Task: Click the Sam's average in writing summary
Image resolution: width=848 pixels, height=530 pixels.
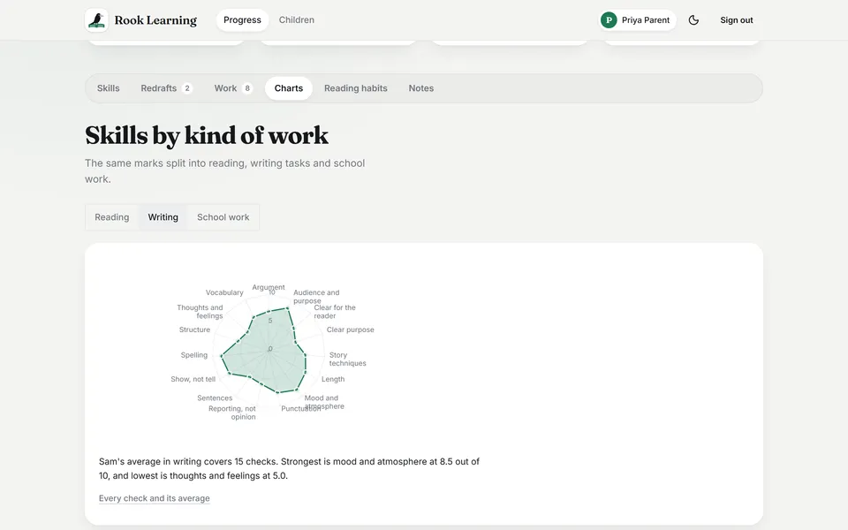Action: pyautogui.click(x=290, y=468)
